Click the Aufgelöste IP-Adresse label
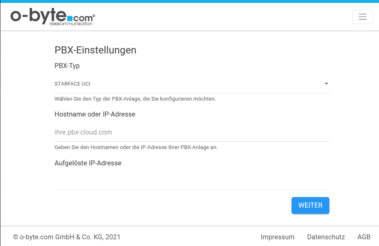 click(88, 163)
